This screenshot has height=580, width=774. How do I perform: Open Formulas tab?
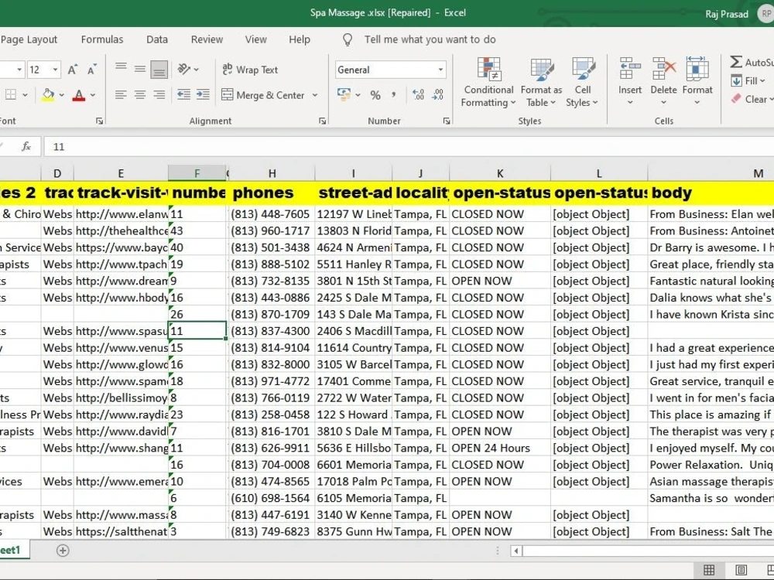(102, 39)
